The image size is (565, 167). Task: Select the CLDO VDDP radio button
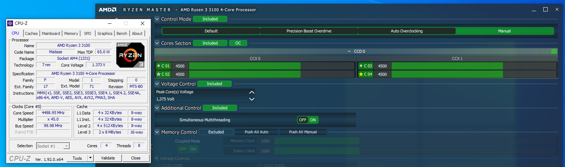pyautogui.click(x=158, y=166)
